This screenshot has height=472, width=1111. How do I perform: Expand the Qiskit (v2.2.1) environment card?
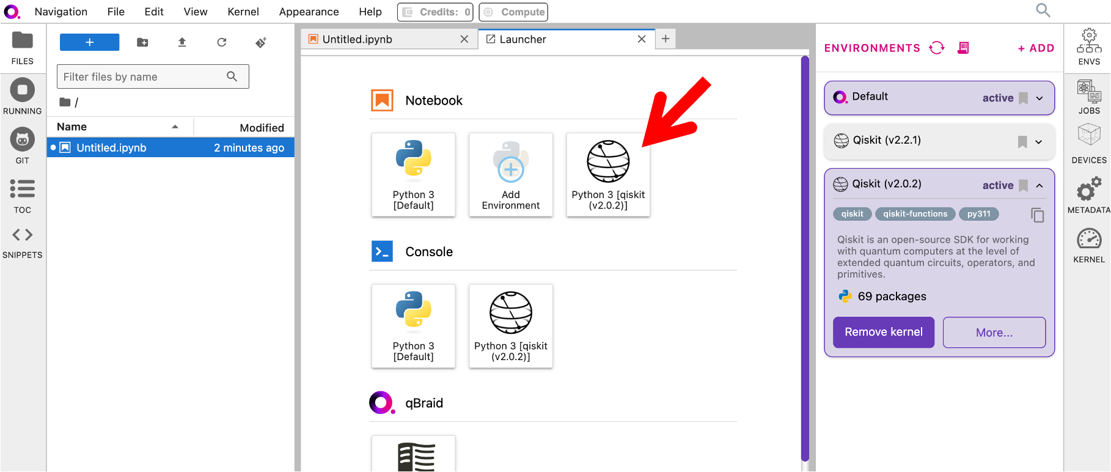click(1038, 142)
